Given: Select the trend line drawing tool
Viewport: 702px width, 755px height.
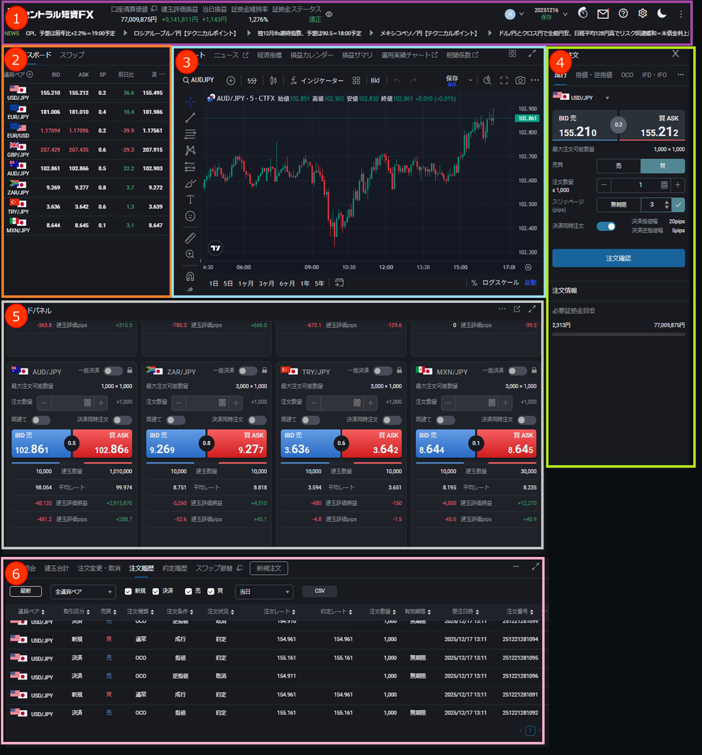Looking at the screenshot, I should (190, 118).
